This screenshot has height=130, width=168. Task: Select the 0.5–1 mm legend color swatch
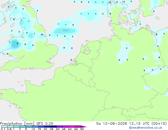click(11, 127)
